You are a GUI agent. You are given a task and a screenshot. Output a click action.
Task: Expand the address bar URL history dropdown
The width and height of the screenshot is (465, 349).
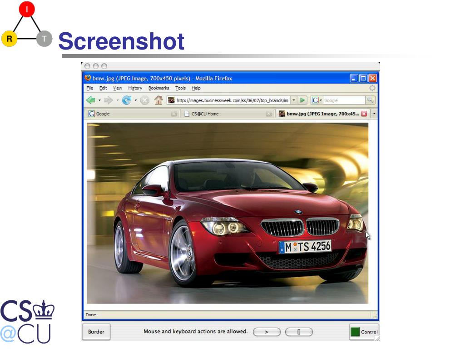pos(294,100)
